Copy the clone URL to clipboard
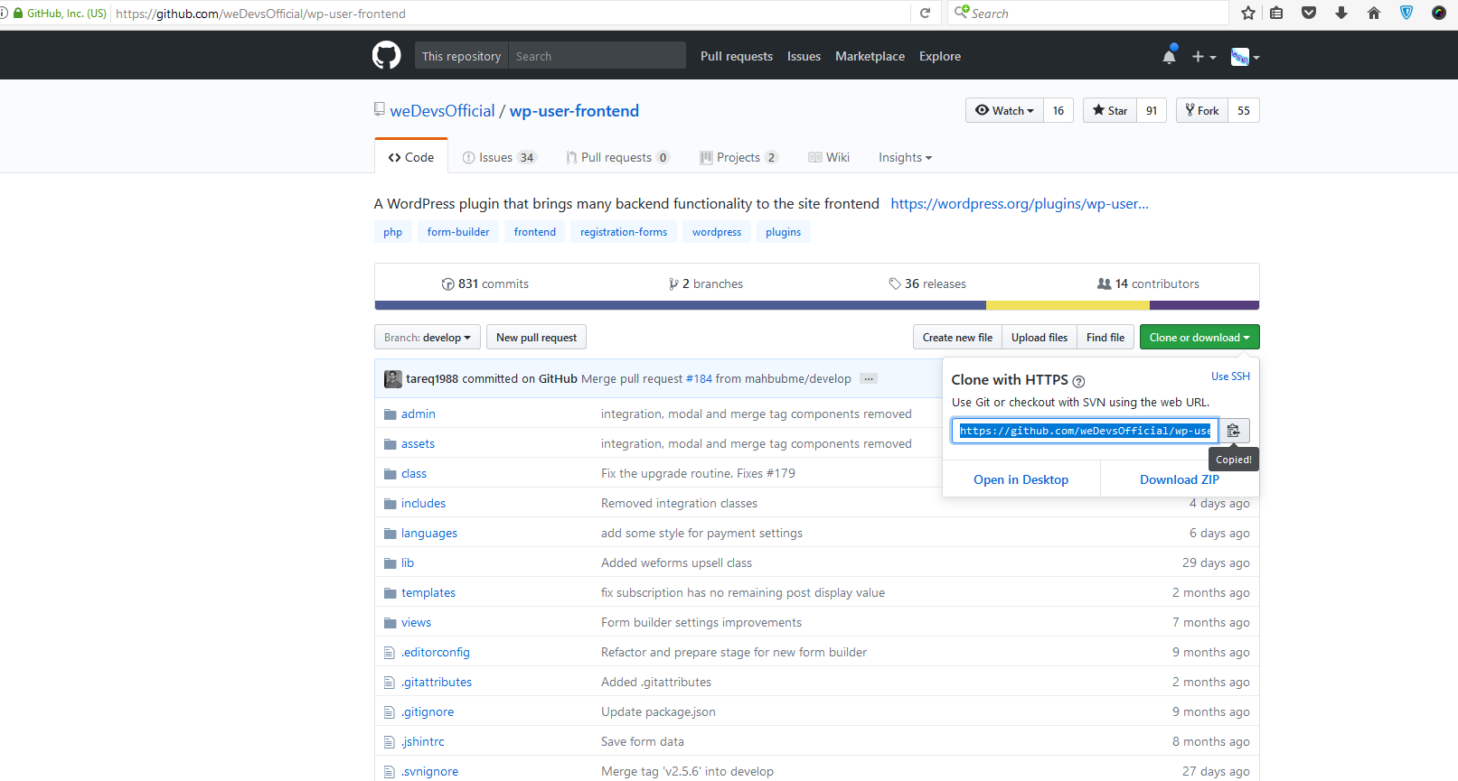Viewport: 1458px width, 781px height. (1234, 431)
